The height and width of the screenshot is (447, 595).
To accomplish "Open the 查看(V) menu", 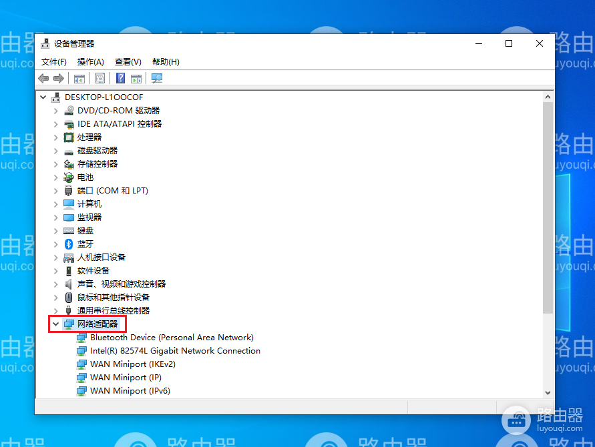I will coord(128,62).
